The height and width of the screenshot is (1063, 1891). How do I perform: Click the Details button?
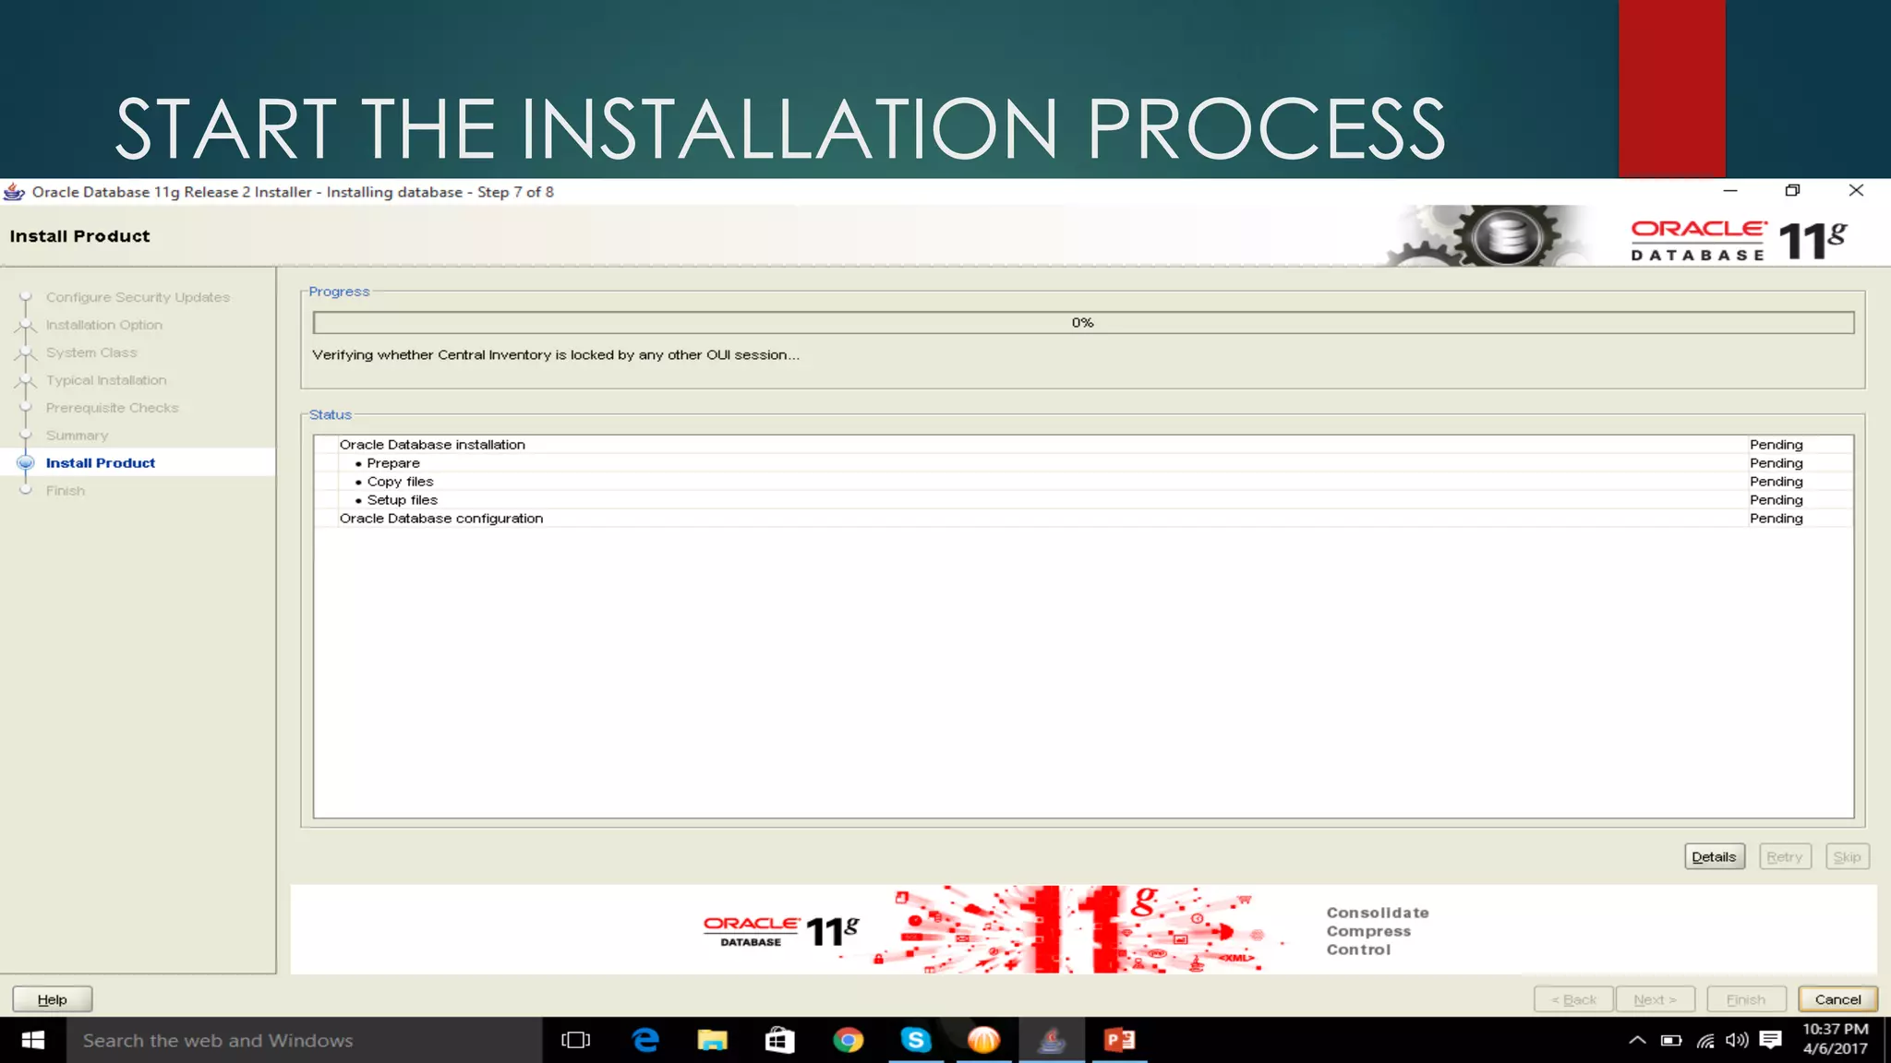click(1714, 856)
